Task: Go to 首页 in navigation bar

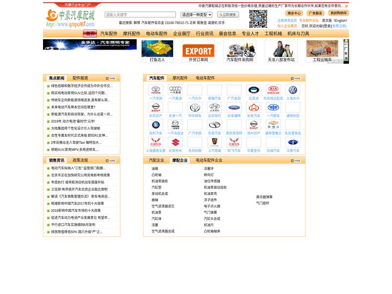Action: pos(90,34)
